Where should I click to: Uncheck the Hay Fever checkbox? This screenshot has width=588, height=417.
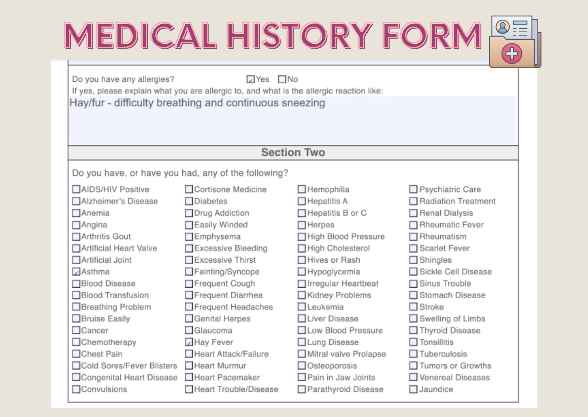point(189,342)
